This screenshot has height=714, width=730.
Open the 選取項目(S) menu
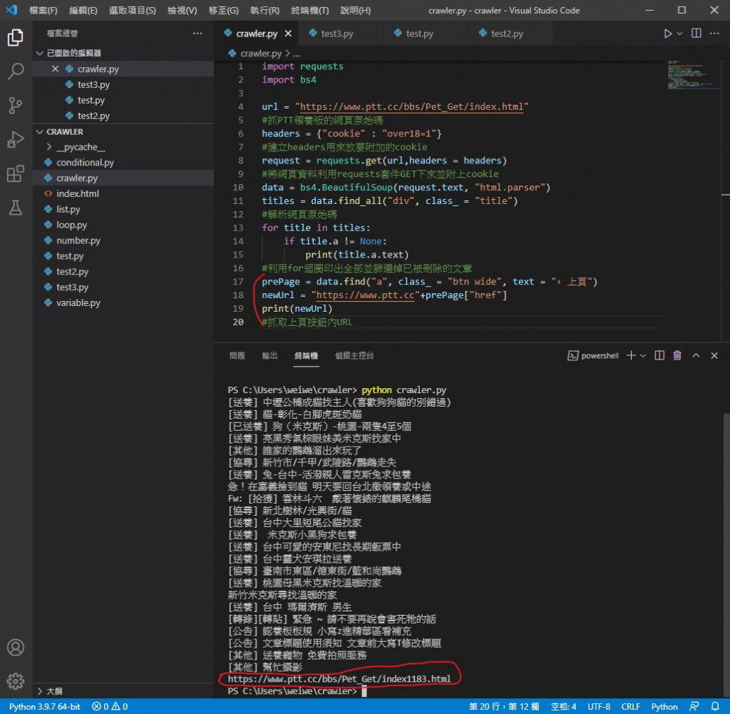133,10
